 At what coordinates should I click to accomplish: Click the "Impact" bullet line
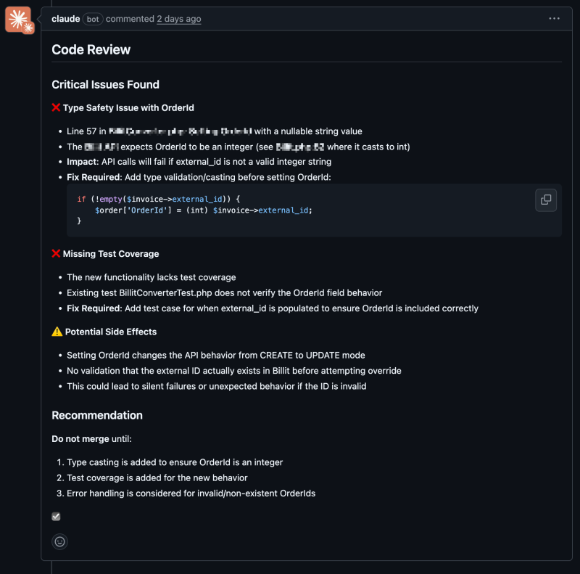point(199,162)
